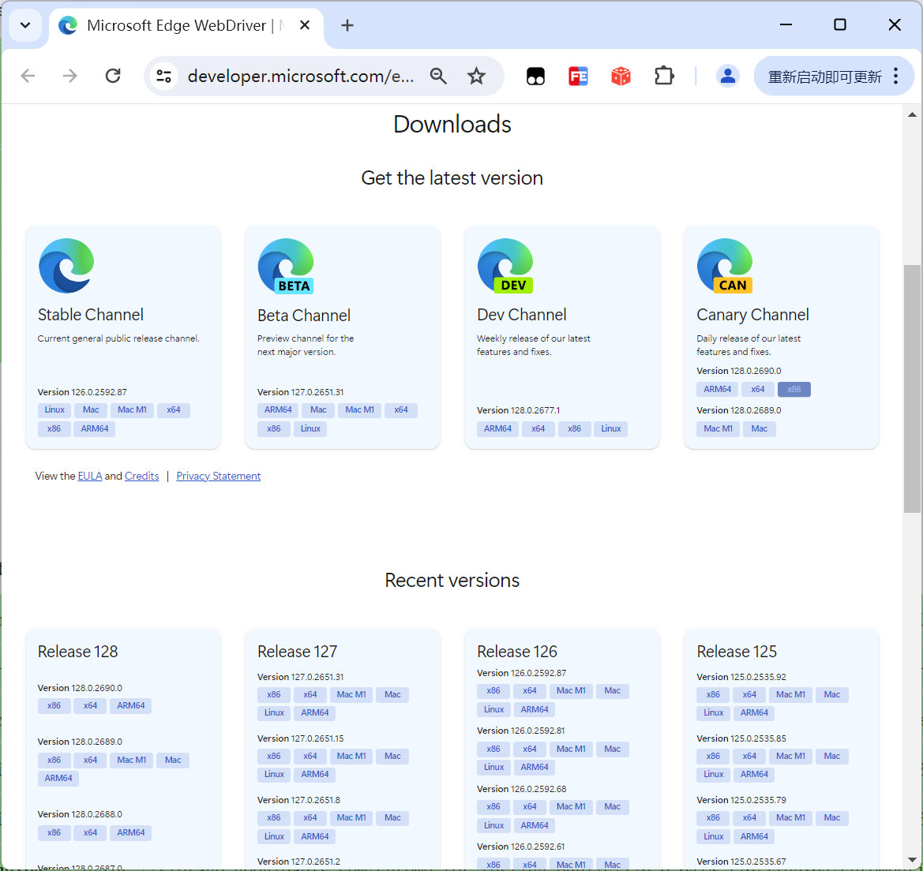Bookmark this page with the star icon
Viewport: 923px width, 871px height.
click(476, 76)
